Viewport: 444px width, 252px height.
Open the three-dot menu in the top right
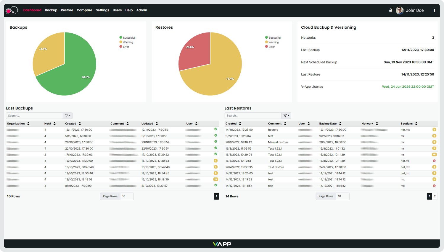[434, 10]
